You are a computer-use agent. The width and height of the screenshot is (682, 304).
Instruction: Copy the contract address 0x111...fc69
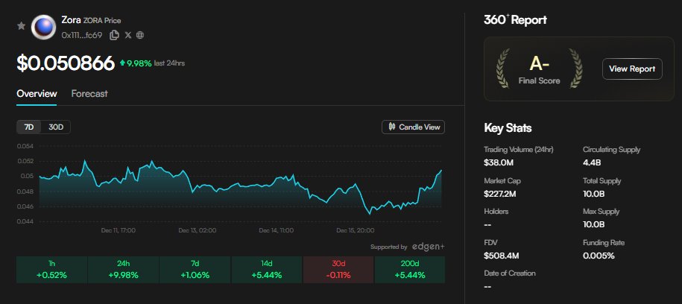pyautogui.click(x=114, y=35)
